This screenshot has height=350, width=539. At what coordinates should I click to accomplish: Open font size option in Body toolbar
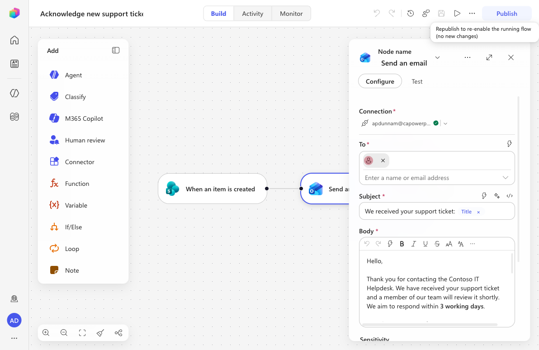tap(449, 244)
